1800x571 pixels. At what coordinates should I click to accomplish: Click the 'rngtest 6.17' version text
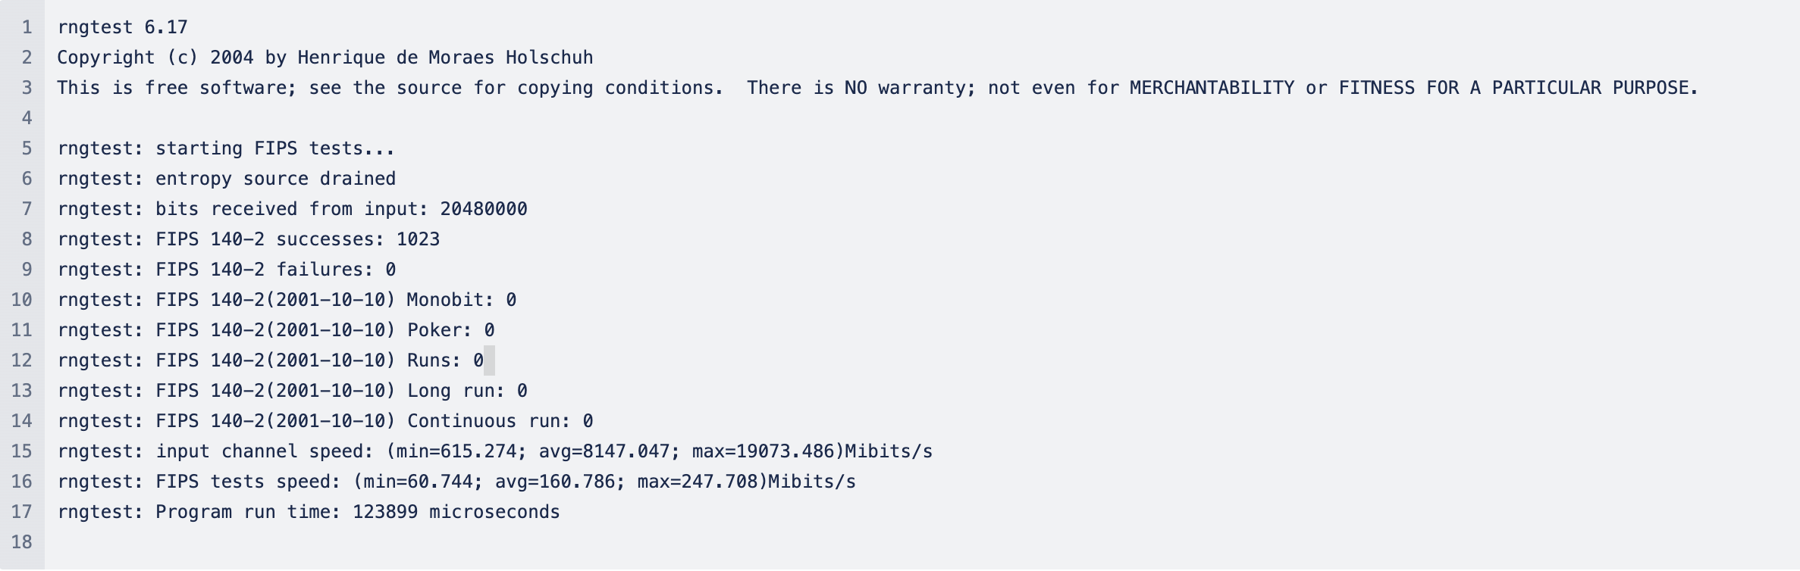pos(123,27)
